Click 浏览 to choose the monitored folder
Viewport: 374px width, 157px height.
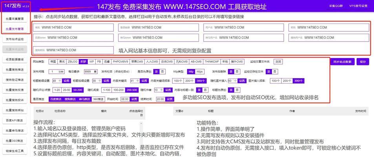(x=278, y=62)
